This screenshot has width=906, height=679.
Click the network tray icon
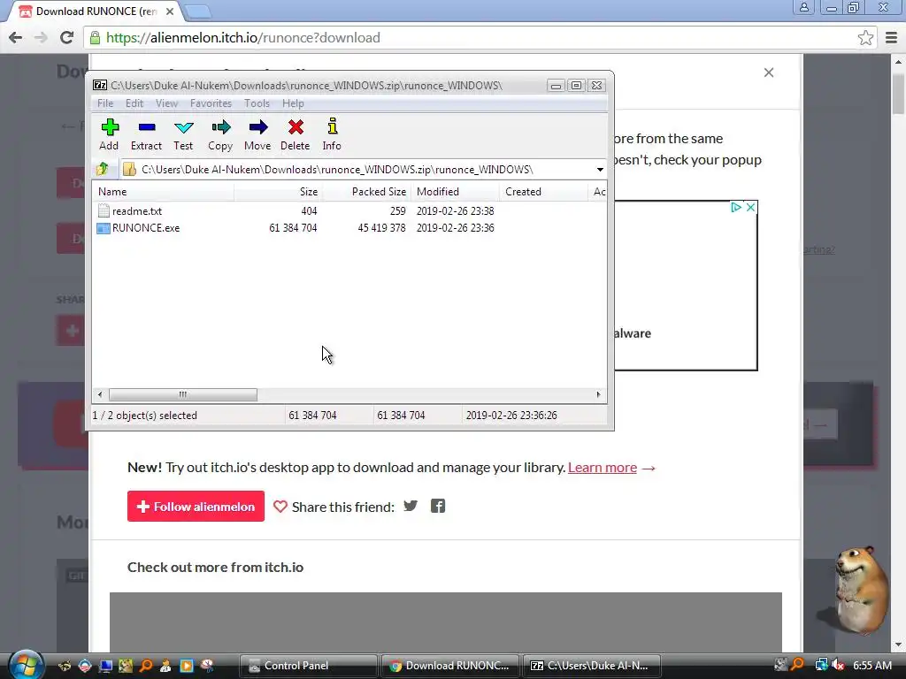(x=821, y=666)
